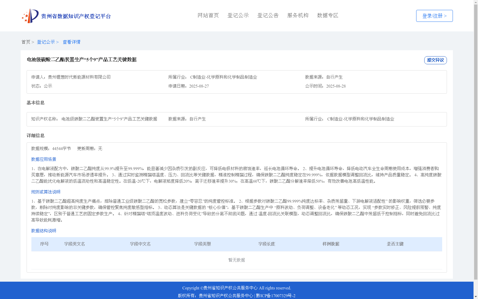Click the 基本信息 section heading
Screen dimensions: 478x299
click(36, 103)
